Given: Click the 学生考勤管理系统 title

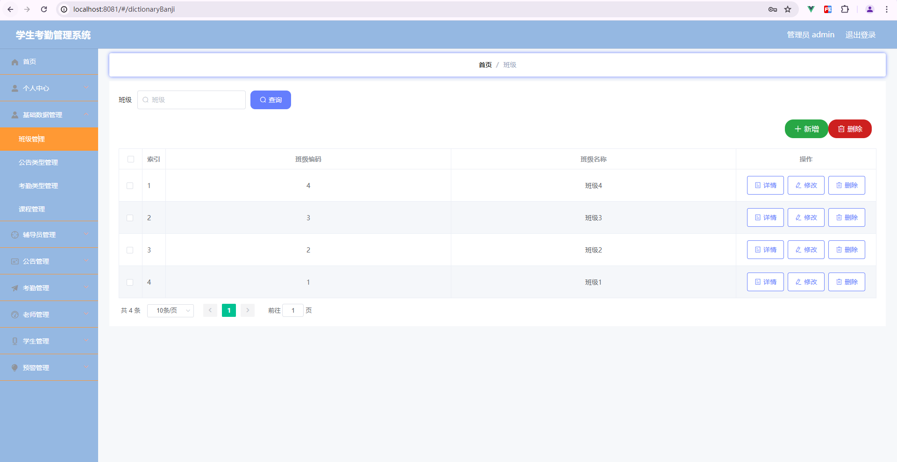Looking at the screenshot, I should (53, 35).
